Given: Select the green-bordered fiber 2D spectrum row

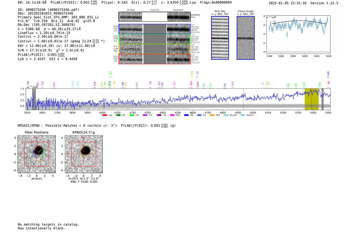Looking at the screenshot, I should [x=155, y=39].
